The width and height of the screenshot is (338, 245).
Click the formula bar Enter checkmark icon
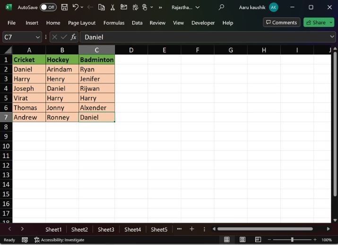[64, 37]
